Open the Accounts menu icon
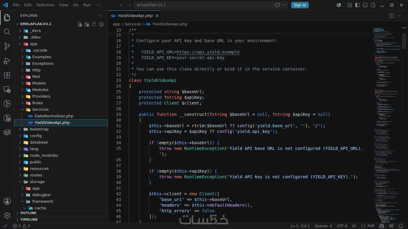The width and height of the screenshot is (408, 229). (x=7, y=201)
